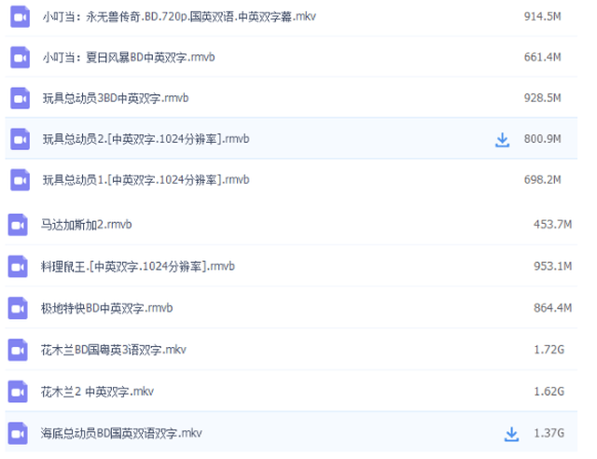Screen dimensions: 597x459
Task: Click the 928.5M file size
Action: [542, 98]
